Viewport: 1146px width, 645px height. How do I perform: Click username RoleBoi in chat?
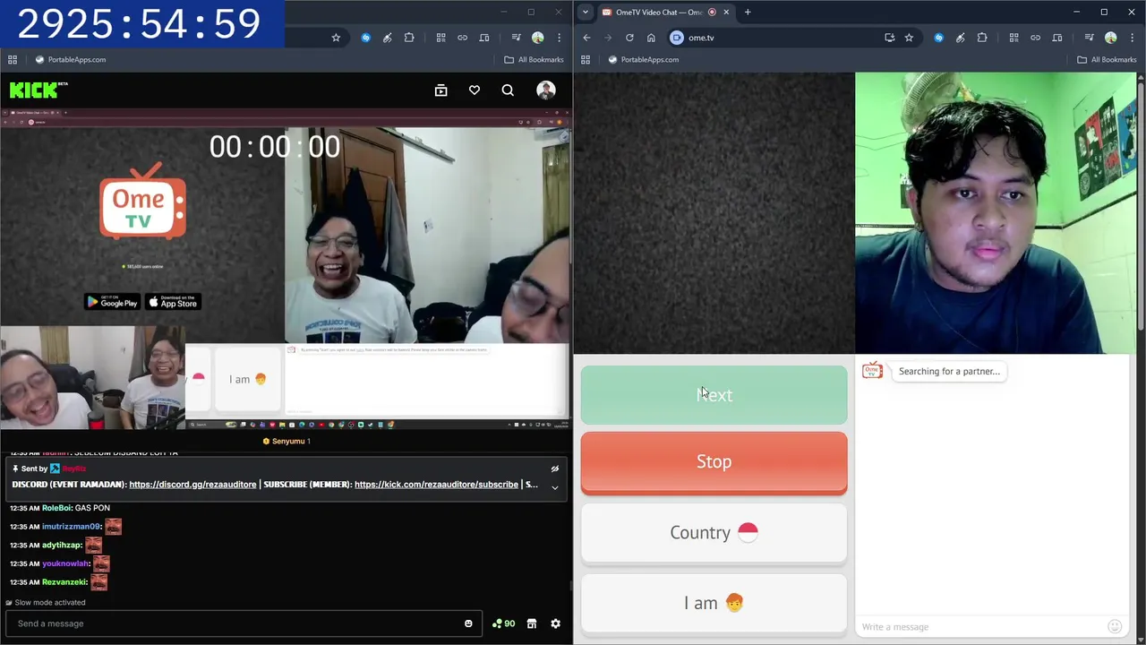(56, 508)
